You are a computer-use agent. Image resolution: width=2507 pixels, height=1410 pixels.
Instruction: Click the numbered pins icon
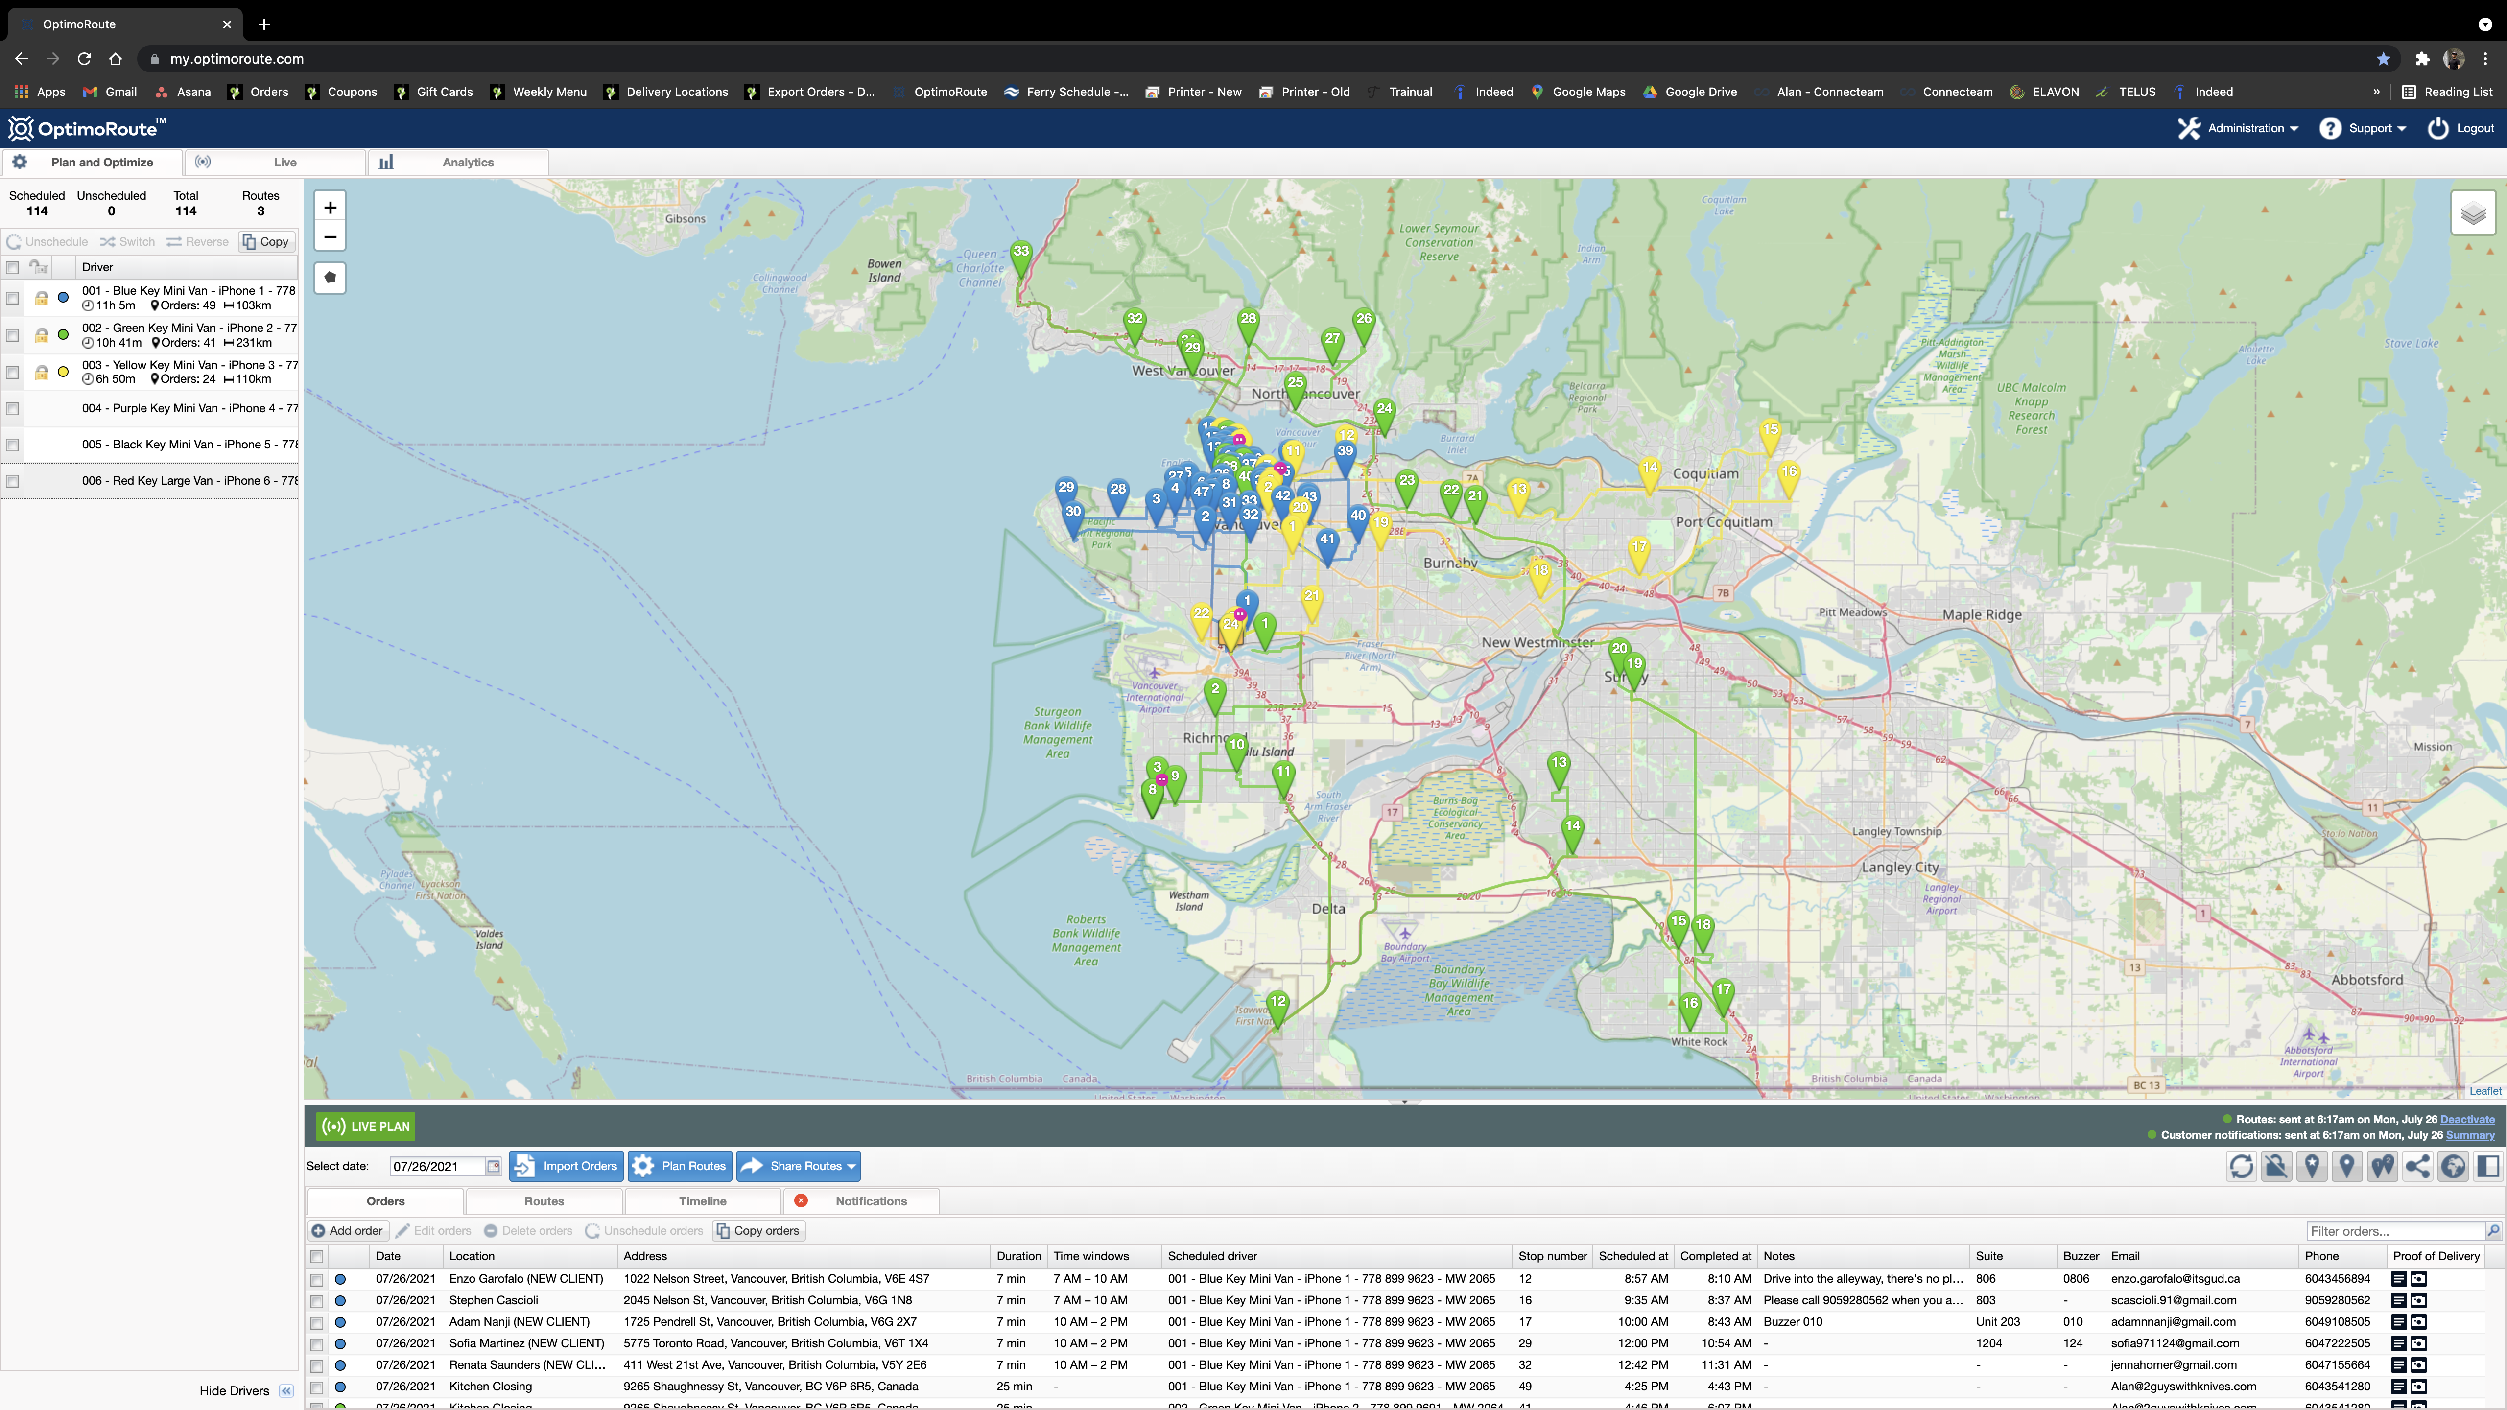tap(2383, 1166)
